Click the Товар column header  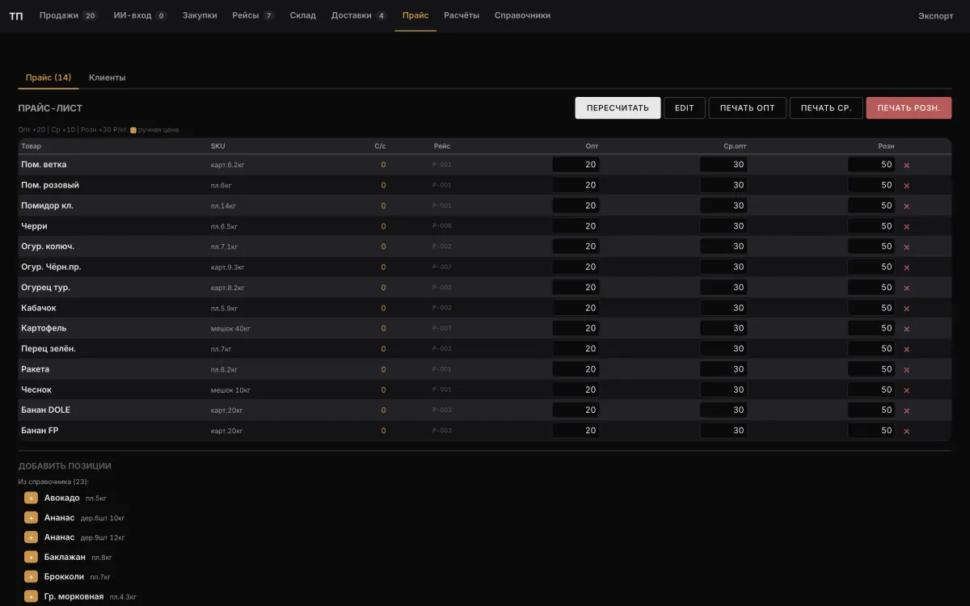(31, 146)
